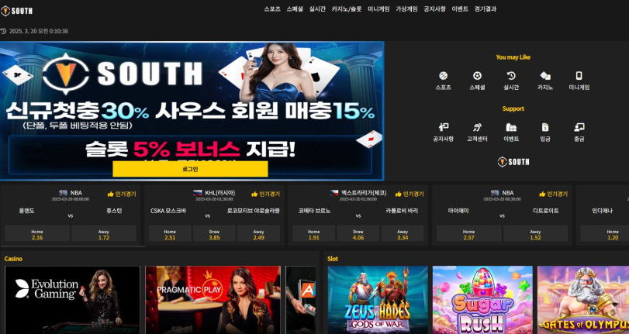Open the 스페셜 soccer ball icon
The width and height of the screenshot is (629, 334).
pos(477,76)
